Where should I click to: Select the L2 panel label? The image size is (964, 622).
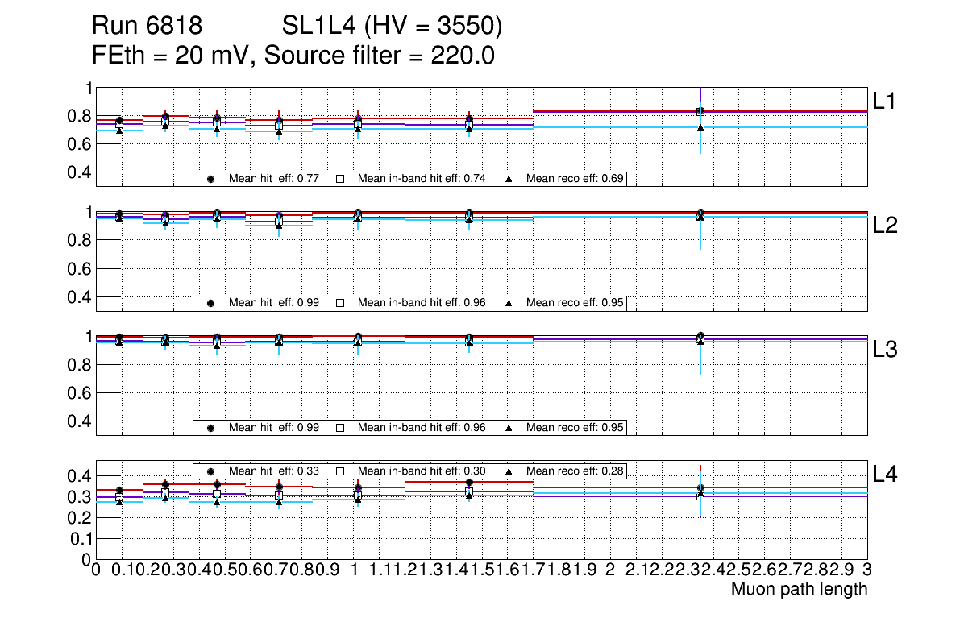(886, 226)
